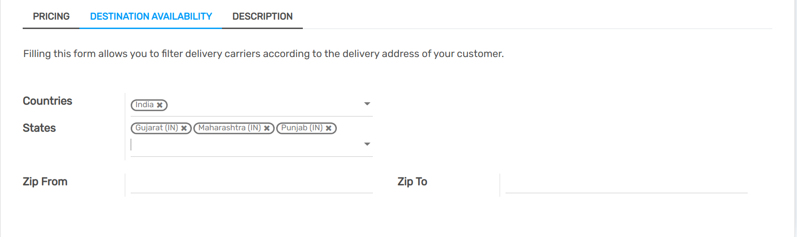Switch to the Pricing tab
Image resolution: width=797 pixels, height=237 pixels.
(x=51, y=17)
